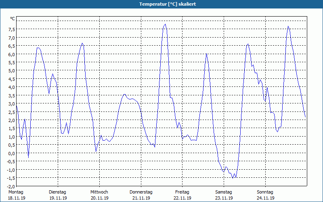The image size is (323, 202).
Task: Click the 6,0 y-axis label
Action: [x=12, y=54]
